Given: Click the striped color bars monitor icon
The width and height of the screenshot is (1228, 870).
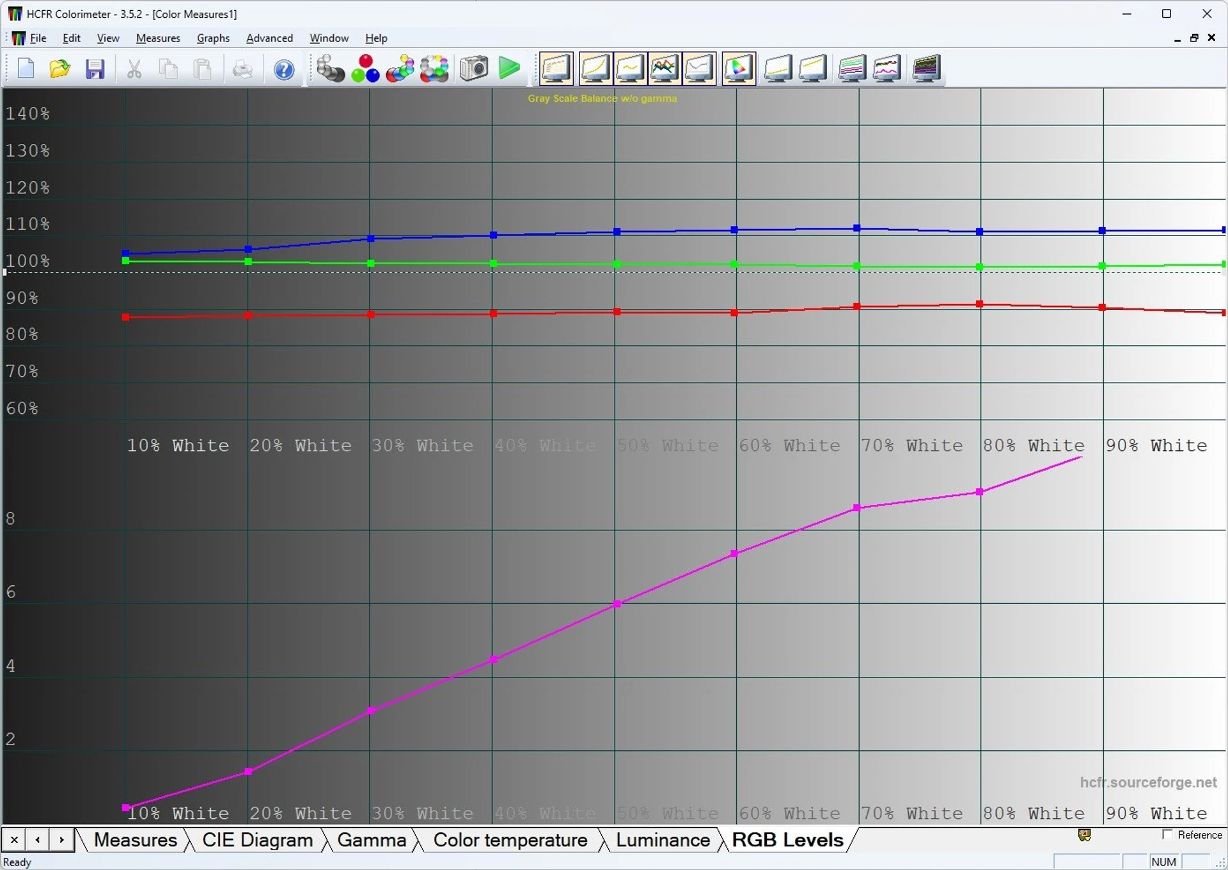Looking at the screenshot, I should (x=853, y=68).
